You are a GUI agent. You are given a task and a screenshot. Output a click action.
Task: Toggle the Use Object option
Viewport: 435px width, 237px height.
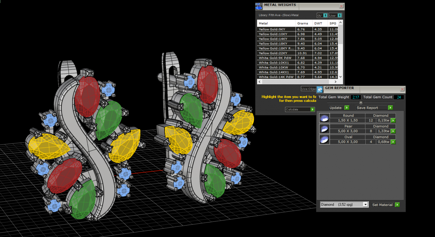[308, 89]
